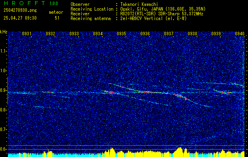The width and height of the screenshot is (248, 157).
Task: Click observer name Takanori Kawachi
Action: [x=139, y=4]
